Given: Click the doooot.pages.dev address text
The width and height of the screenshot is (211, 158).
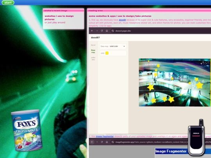Looking at the screenshot, I should [x=123, y=31].
